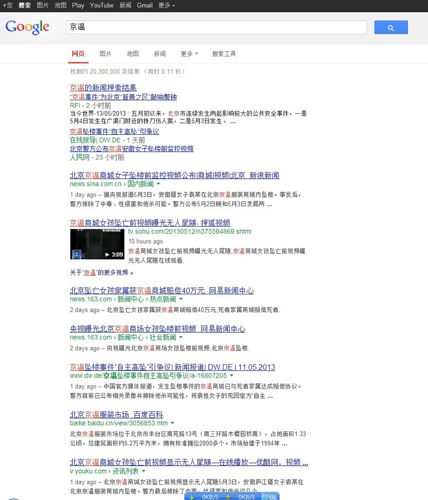This screenshot has width=428, height=500.
Task: Open the dropdown arrow beside v.youku.com 资讯列表
Action: (x=143, y=471)
